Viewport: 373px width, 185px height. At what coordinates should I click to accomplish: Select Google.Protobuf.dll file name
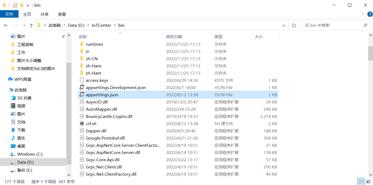click(105, 138)
